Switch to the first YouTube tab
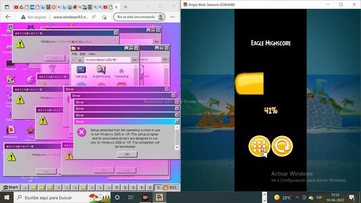Image resolution: width=361 pixels, height=203 pixels. [x=16, y=7]
